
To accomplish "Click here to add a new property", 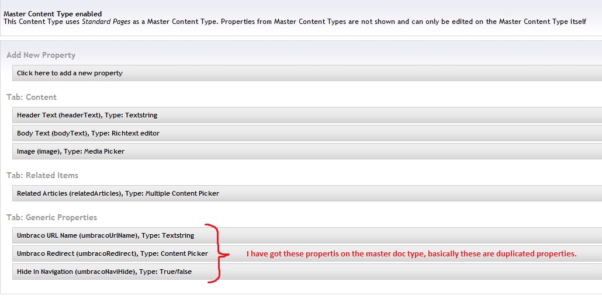I will click(x=70, y=73).
